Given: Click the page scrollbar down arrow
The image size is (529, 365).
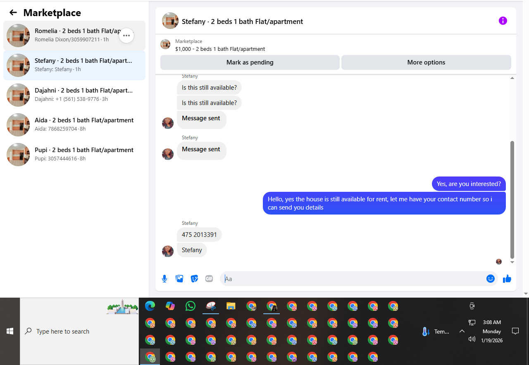Looking at the screenshot, I should point(526,293).
